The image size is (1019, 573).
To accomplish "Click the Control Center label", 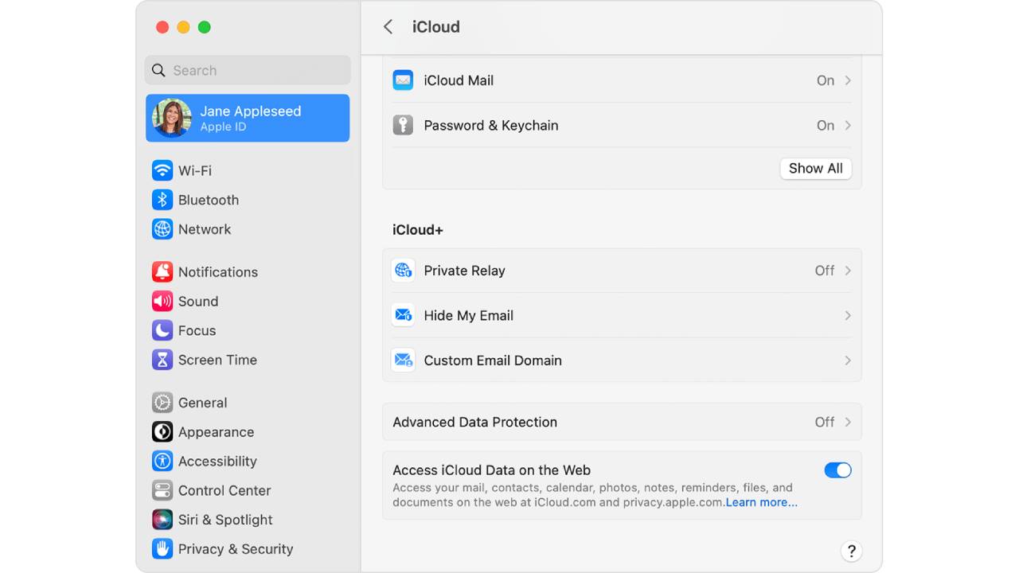I will click(x=224, y=490).
